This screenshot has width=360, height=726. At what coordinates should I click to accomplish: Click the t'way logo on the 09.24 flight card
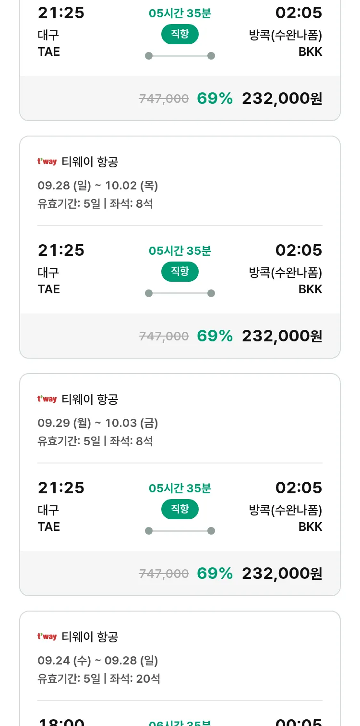click(47, 637)
